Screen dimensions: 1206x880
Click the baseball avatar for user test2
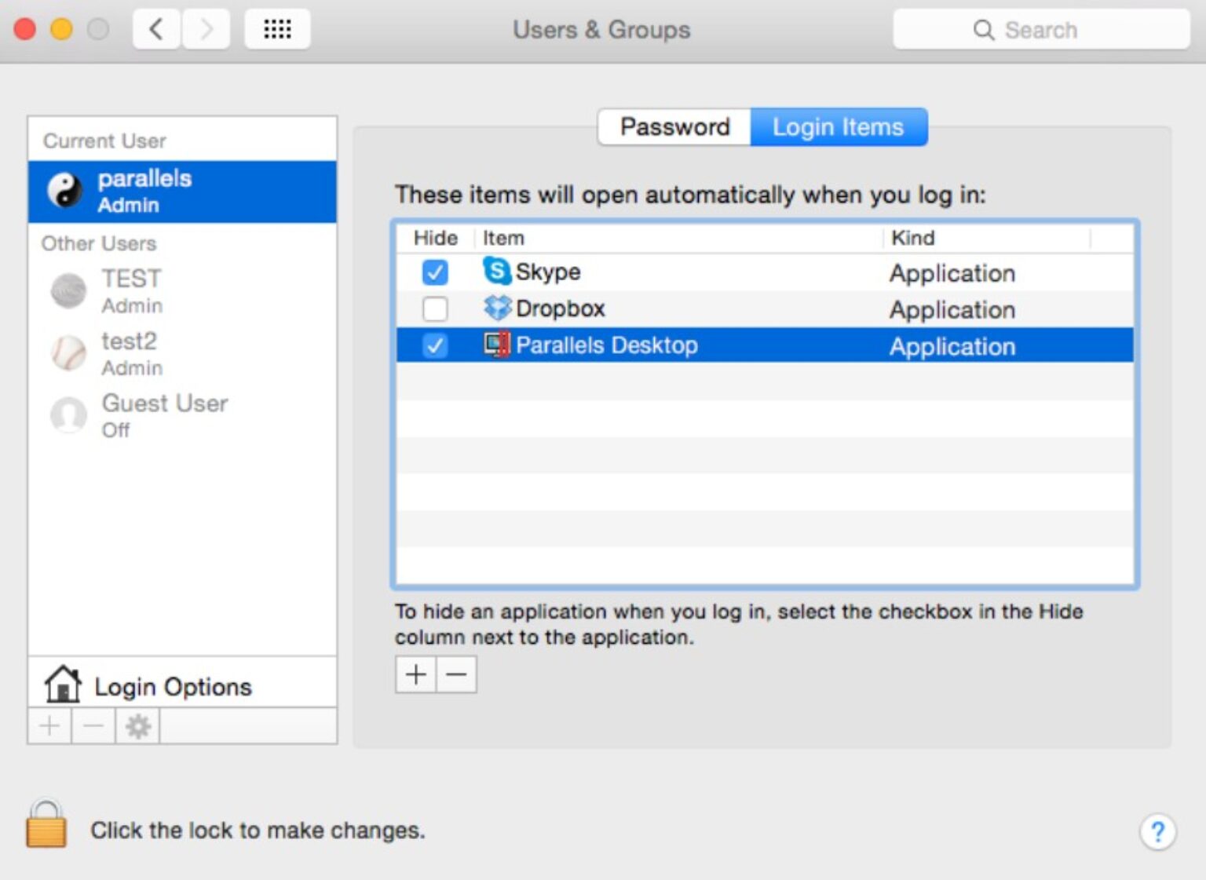[69, 353]
